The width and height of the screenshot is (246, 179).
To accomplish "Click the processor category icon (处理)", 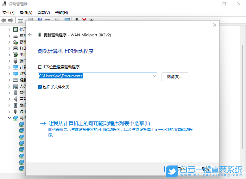I will (16, 29).
